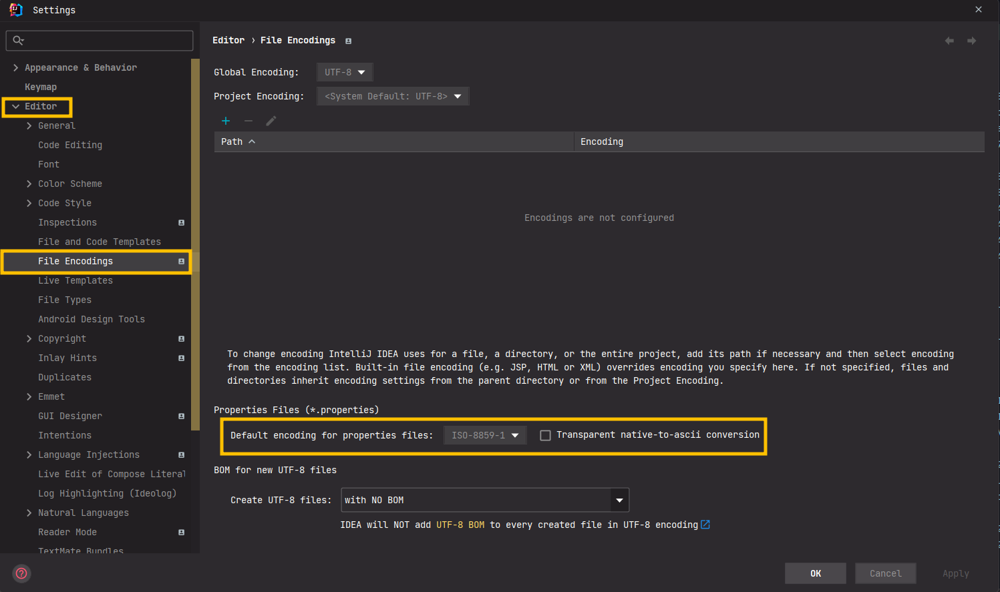Open properties files default encoding dropdown
The width and height of the screenshot is (1000, 592).
pyautogui.click(x=485, y=435)
